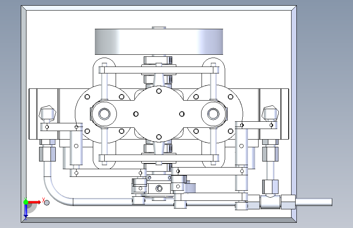Click the red X-axis arrow of the triad

[34, 202]
